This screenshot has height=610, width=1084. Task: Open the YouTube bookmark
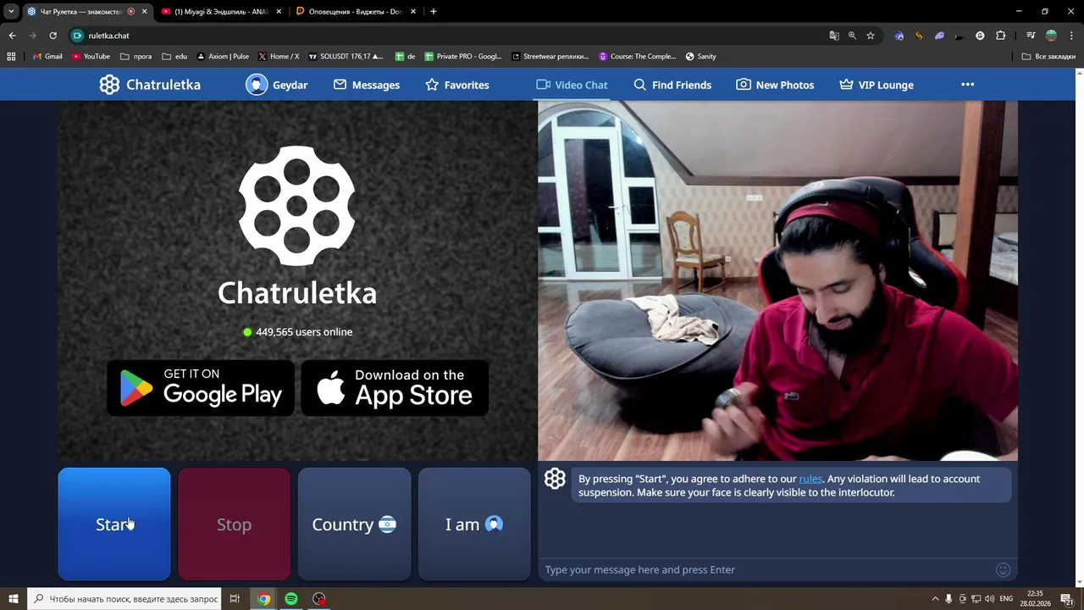91,57
